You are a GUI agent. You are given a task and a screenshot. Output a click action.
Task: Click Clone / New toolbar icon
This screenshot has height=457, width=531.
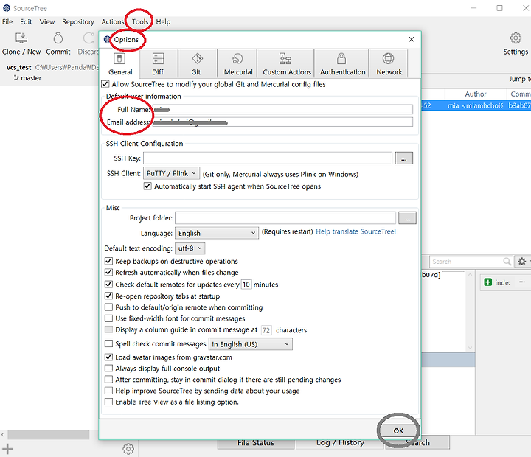21,43
